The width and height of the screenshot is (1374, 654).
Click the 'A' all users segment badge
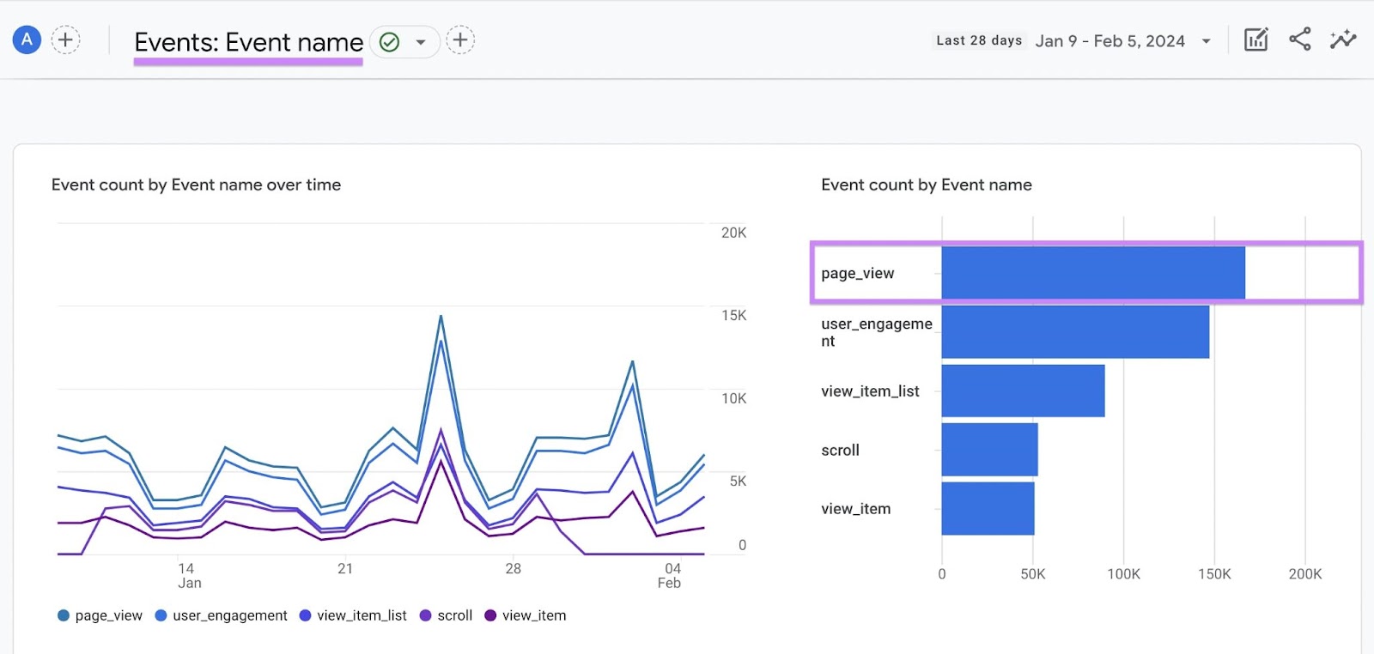pos(27,39)
